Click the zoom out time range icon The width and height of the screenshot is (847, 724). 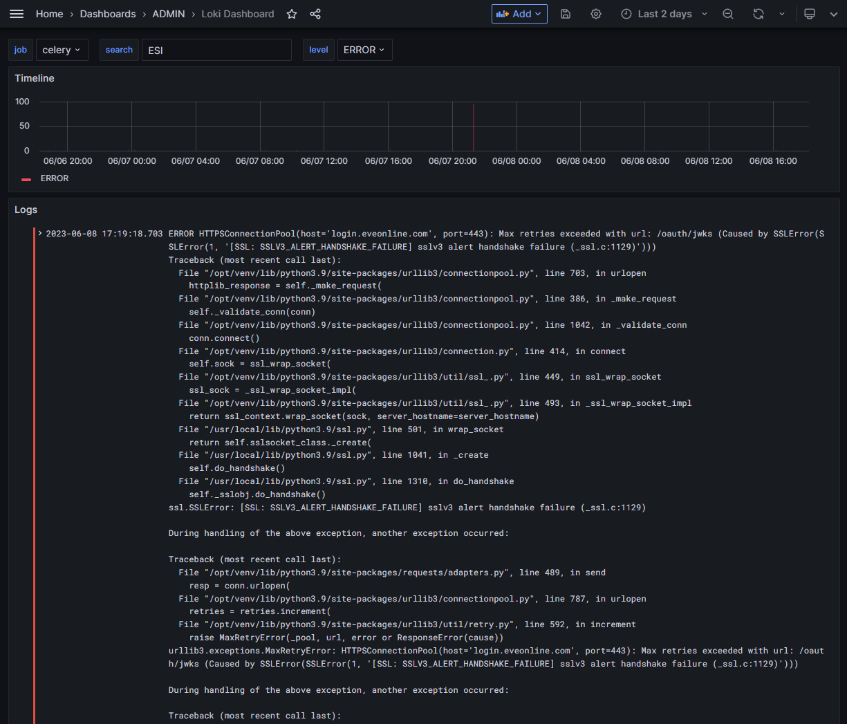[727, 13]
